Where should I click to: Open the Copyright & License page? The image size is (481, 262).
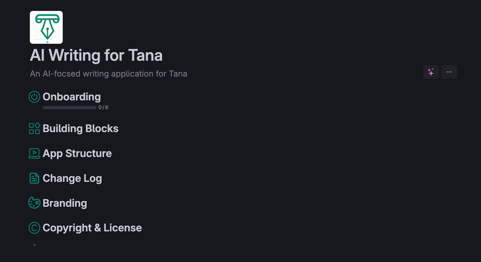92,228
